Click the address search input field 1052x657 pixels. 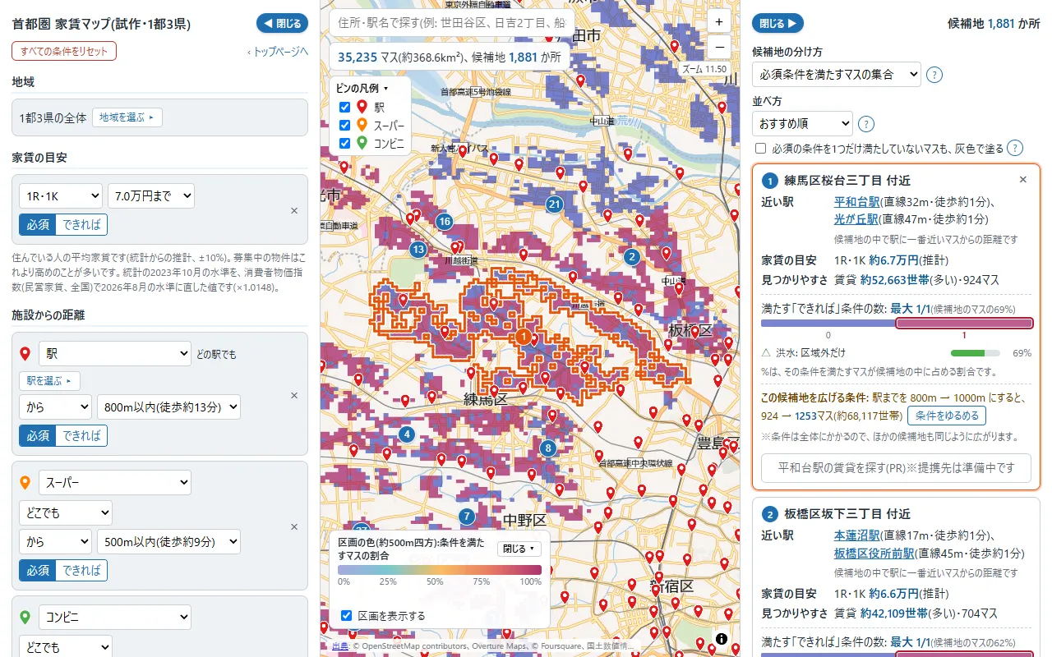[x=453, y=24]
